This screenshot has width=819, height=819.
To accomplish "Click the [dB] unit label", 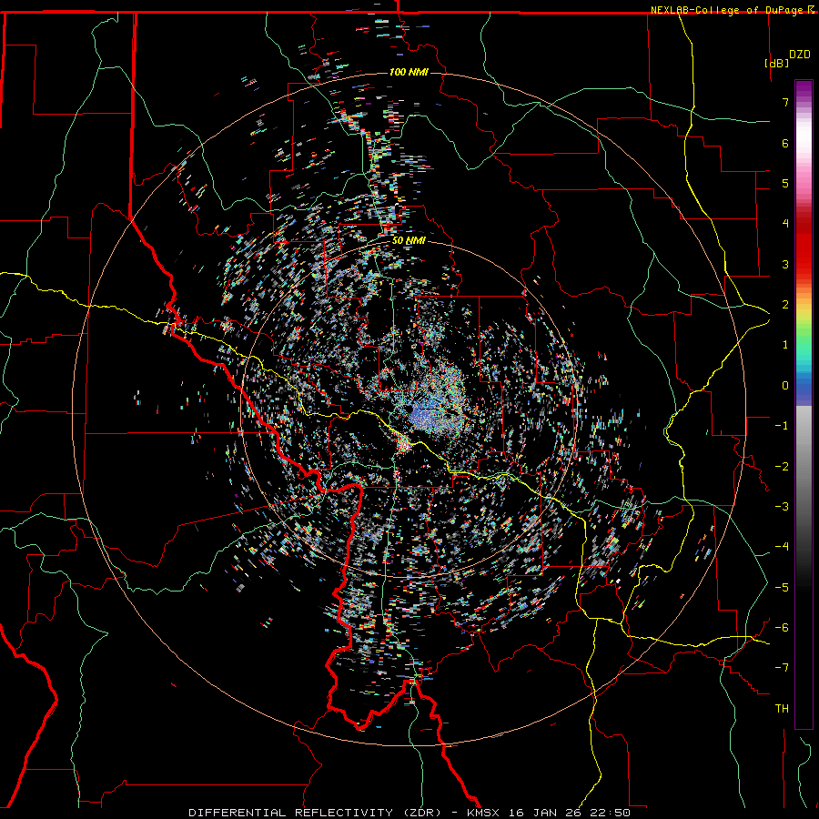I will pos(777,63).
